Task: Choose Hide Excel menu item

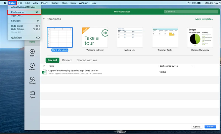Action: pyautogui.click(x=24, y=26)
